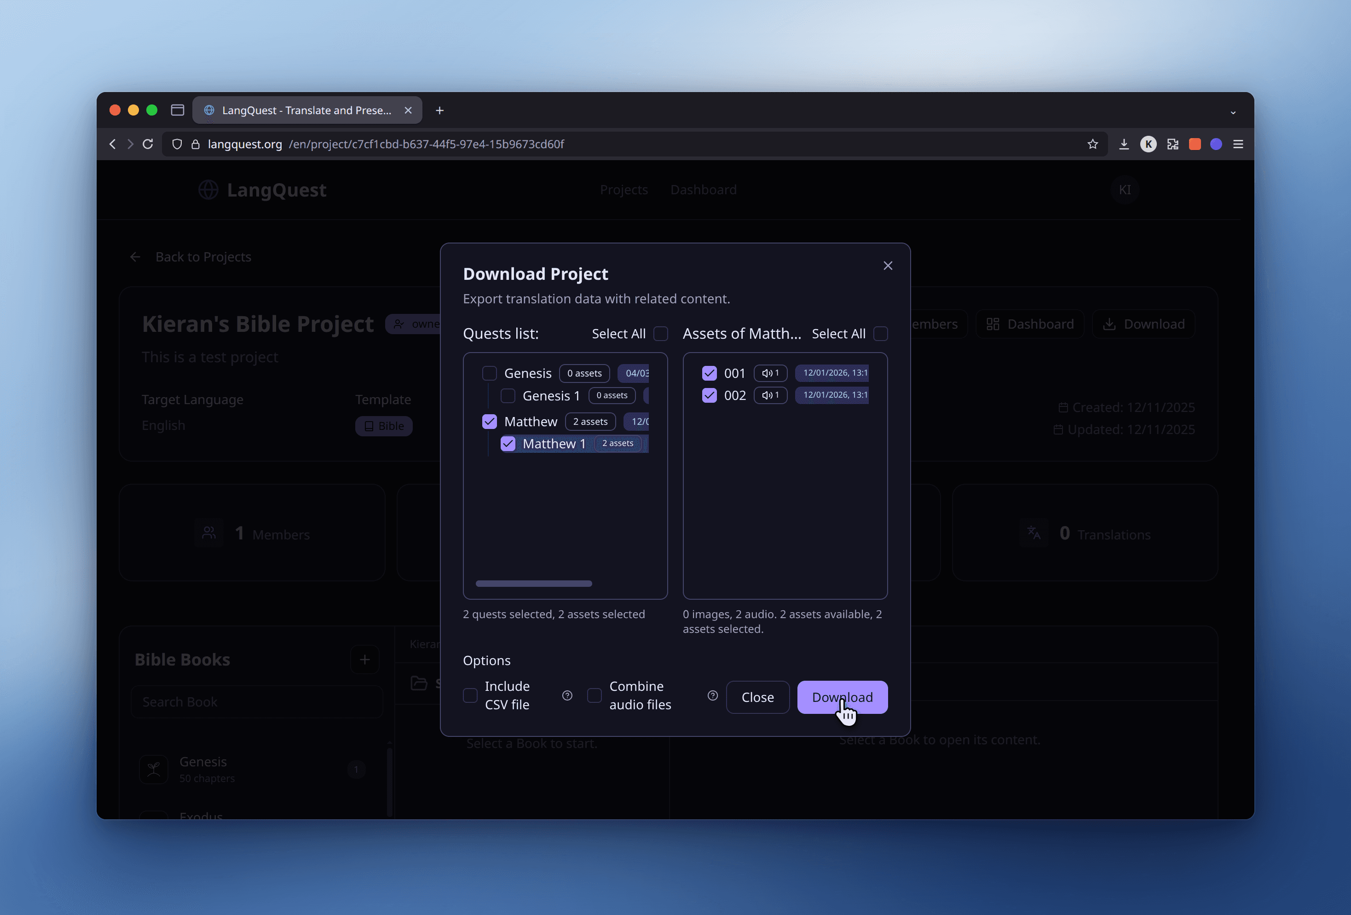Click the date badge of asset 002
Screen dimensions: 1351x915
click(x=832, y=395)
